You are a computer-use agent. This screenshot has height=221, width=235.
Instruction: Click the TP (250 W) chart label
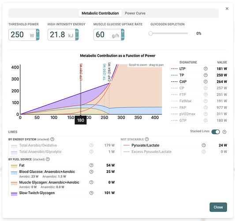point(104,72)
